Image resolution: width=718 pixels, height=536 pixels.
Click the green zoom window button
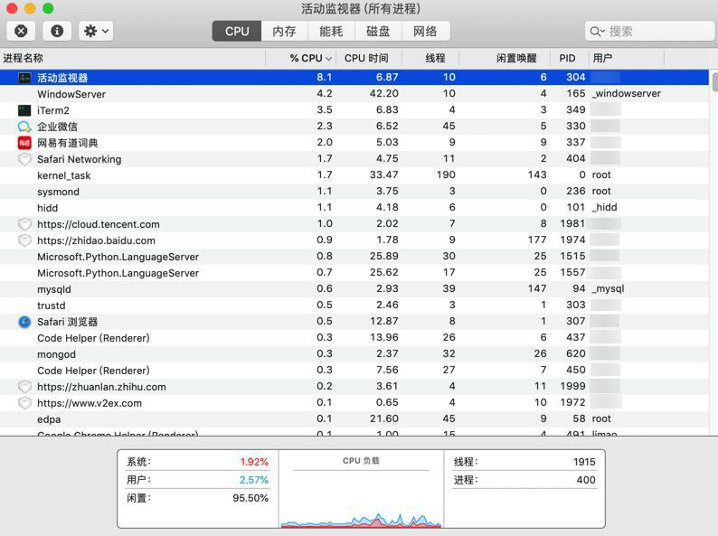[48, 8]
